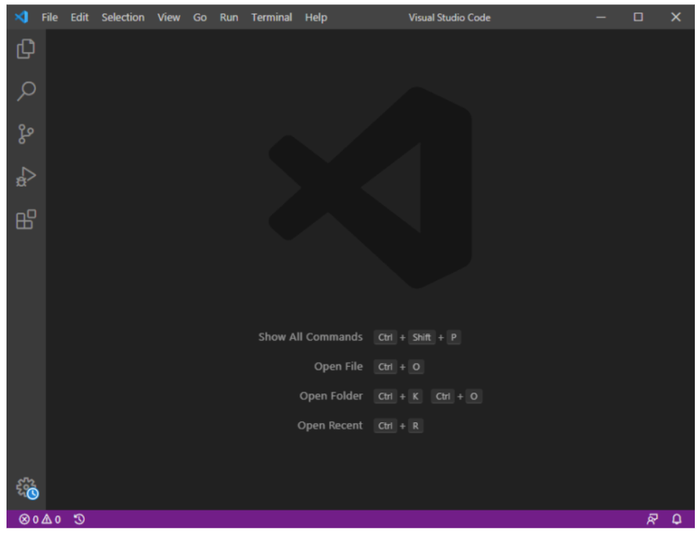697x538 pixels.
Task: Open the Edit menu
Action: tap(80, 17)
